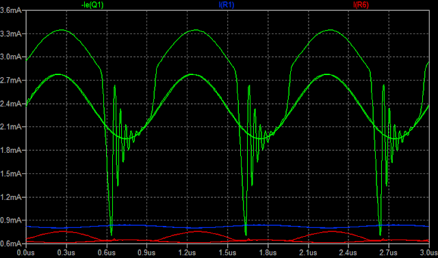This screenshot has height=258, width=438.
Task: Click the 0.9us time axis label
Action: [146, 253]
